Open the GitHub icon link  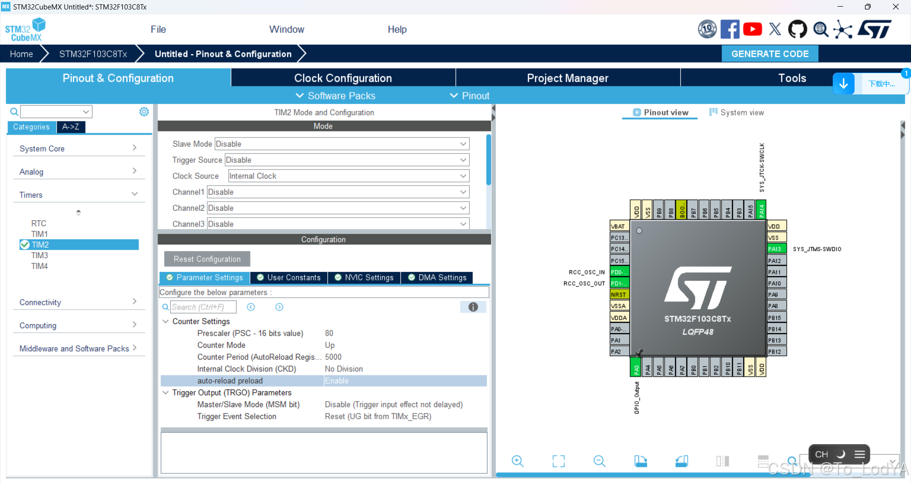(798, 29)
